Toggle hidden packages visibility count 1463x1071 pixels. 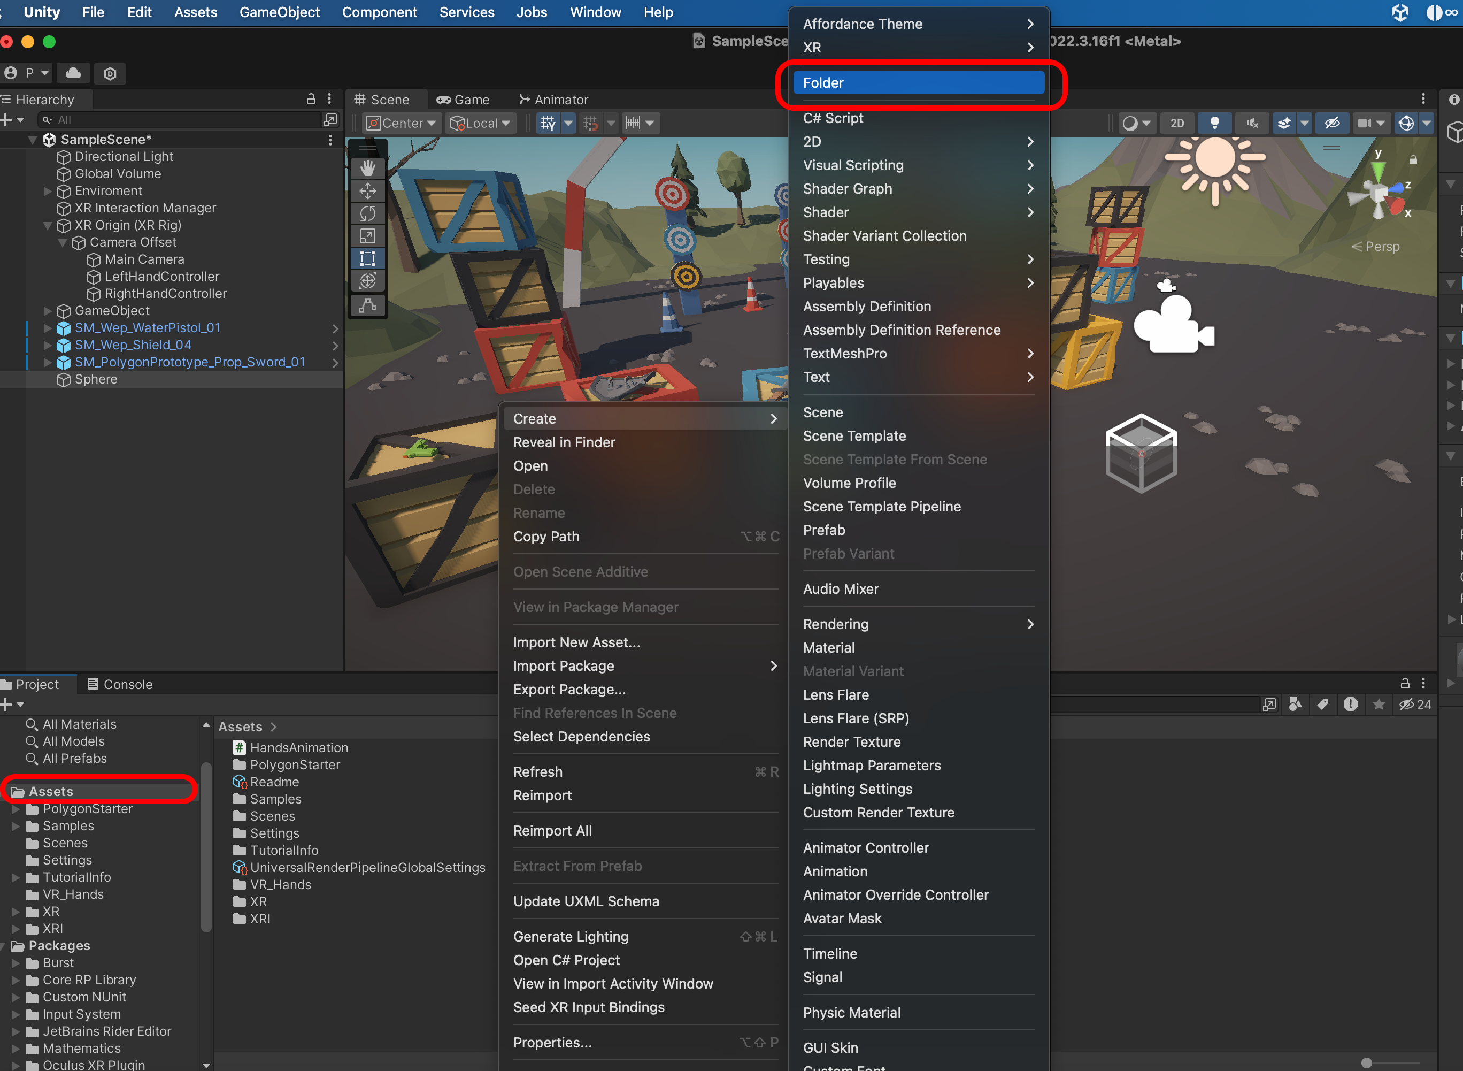click(1415, 705)
